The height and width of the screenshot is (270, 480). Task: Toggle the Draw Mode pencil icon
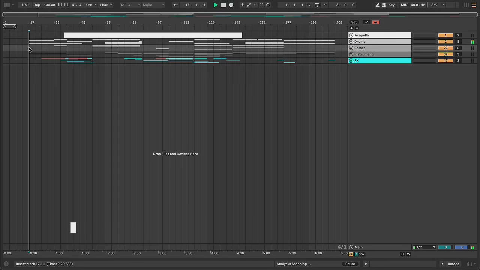[378, 5]
